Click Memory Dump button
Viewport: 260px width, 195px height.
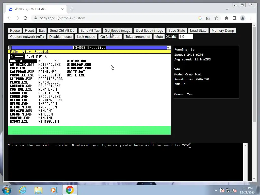[223, 30]
